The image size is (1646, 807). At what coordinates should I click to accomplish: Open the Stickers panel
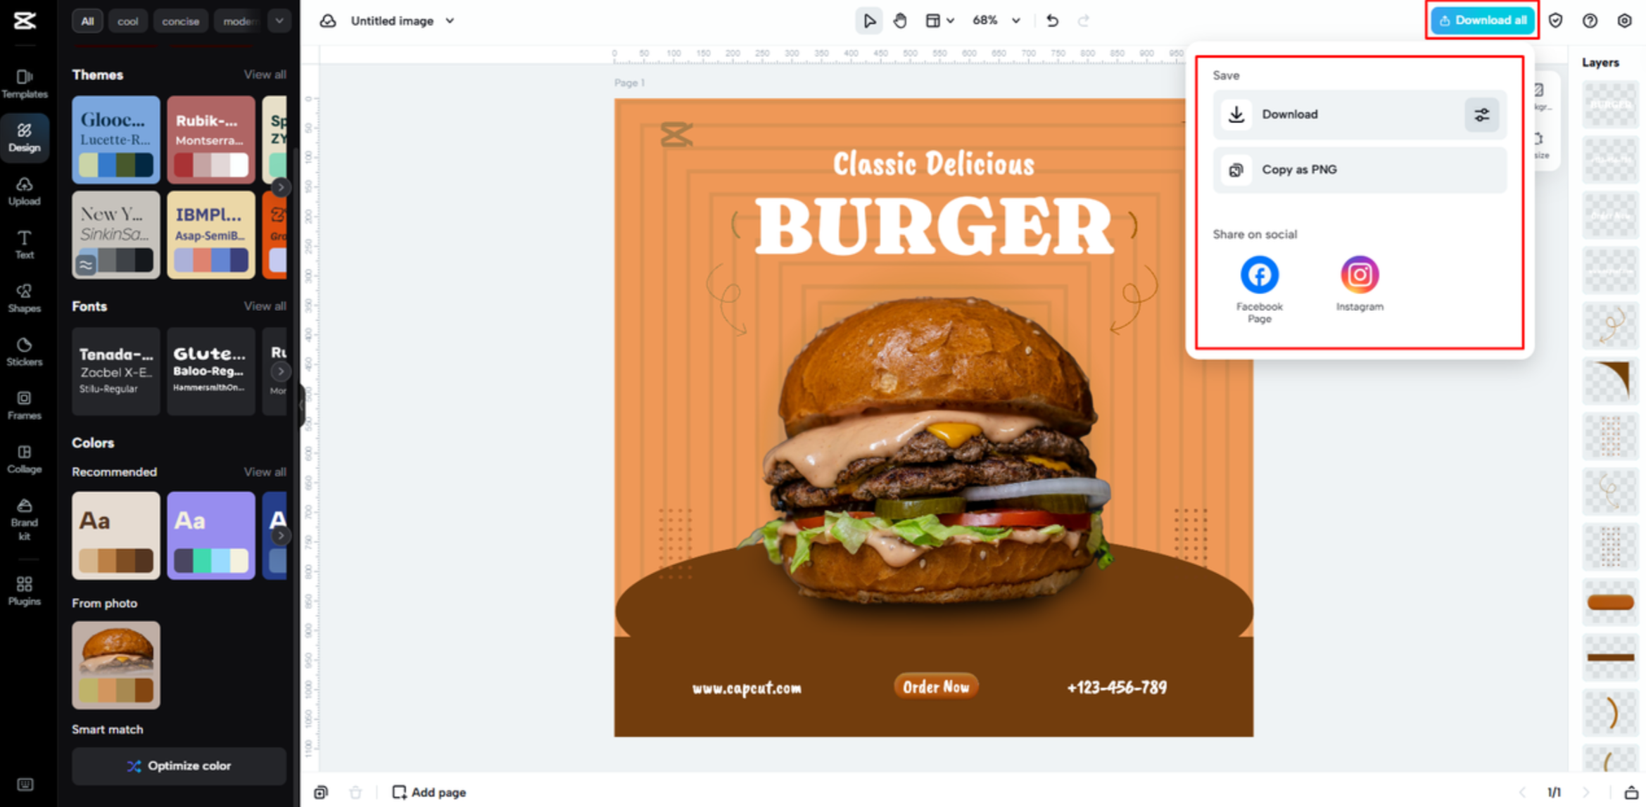pos(25,351)
